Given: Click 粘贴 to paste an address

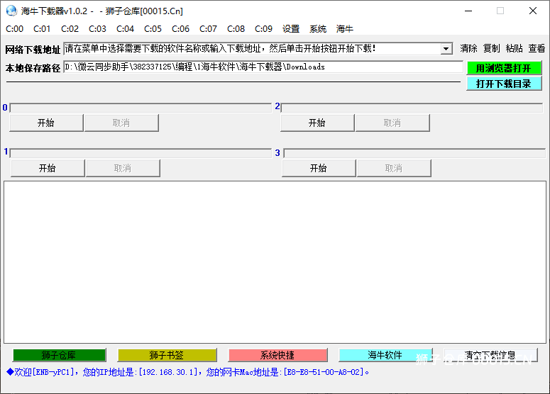Looking at the screenshot, I should (514, 49).
